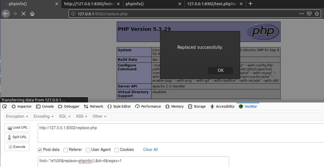Close the test.php tab
Viewport: 324px width, 167px height.
tap(241, 4)
